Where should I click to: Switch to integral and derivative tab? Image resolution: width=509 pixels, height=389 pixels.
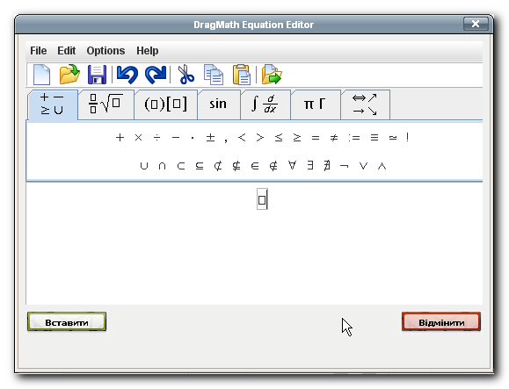(x=265, y=104)
